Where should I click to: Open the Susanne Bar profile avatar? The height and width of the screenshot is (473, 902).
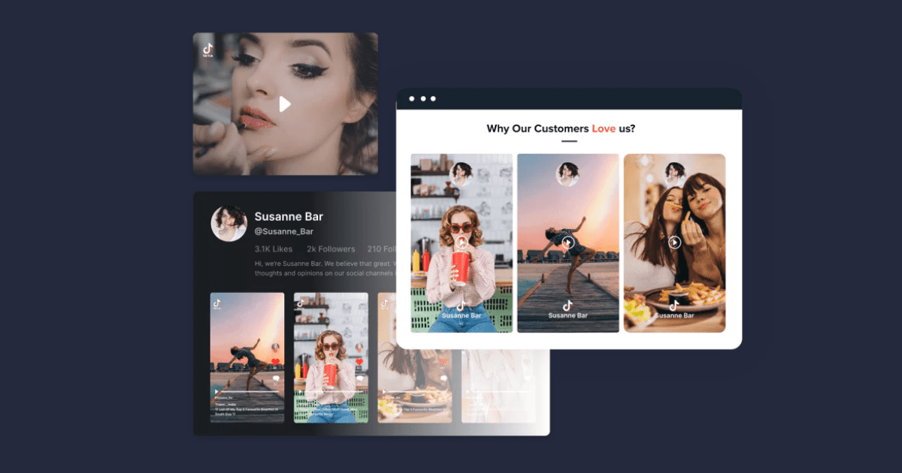pyautogui.click(x=229, y=224)
